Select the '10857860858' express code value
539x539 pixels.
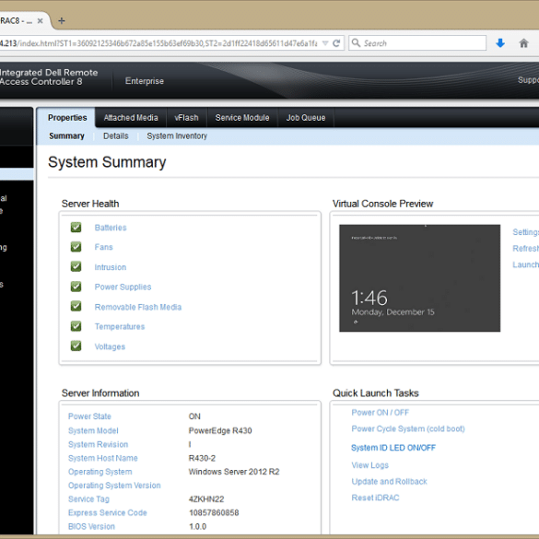pos(214,513)
